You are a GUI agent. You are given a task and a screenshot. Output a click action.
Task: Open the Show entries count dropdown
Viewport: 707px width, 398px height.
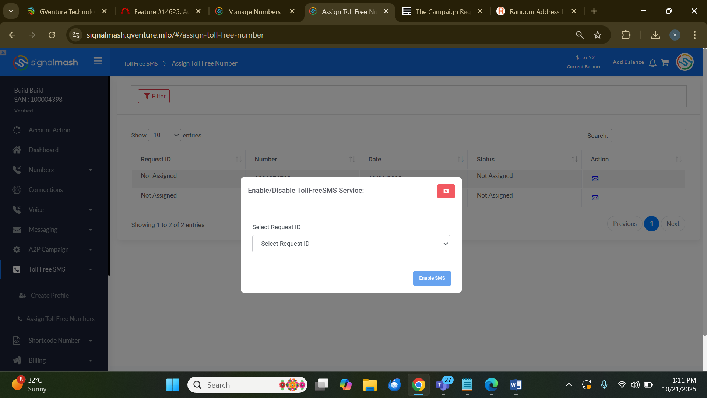click(x=164, y=135)
